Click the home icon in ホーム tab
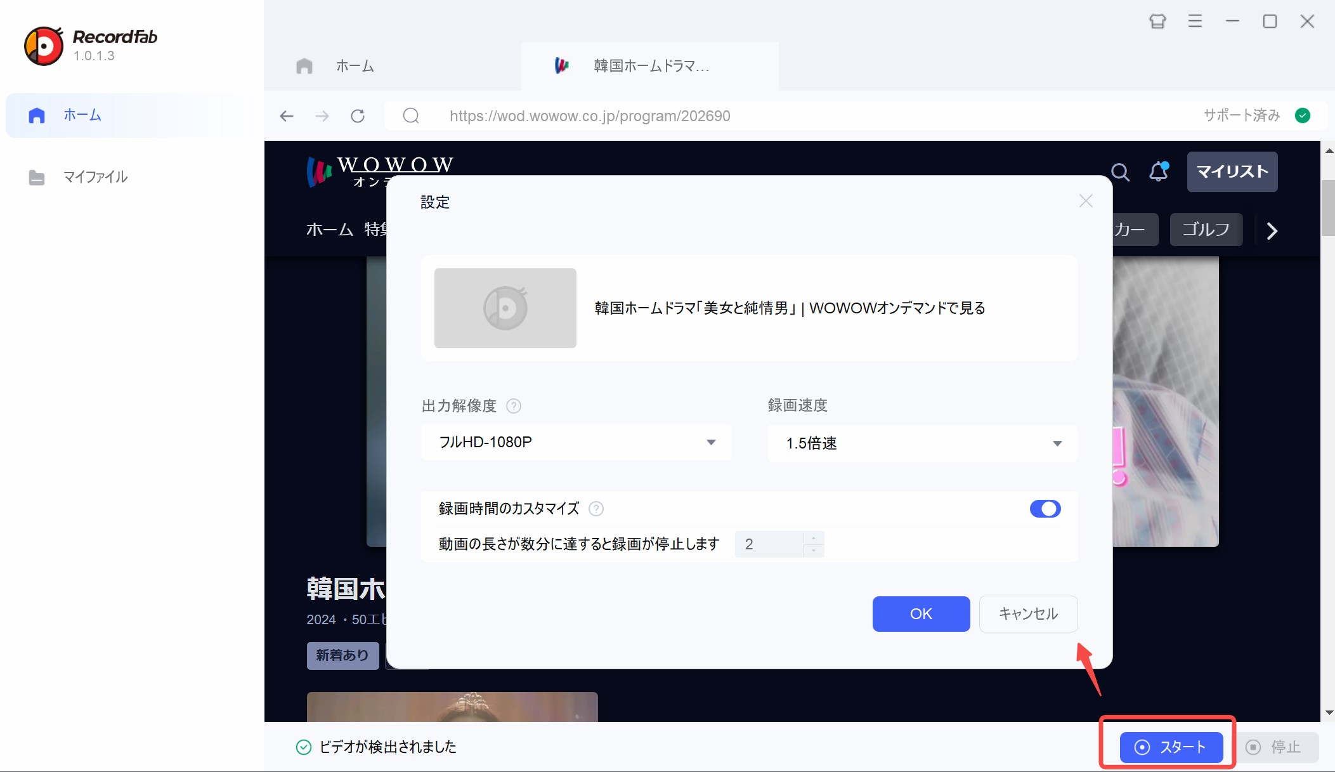 click(x=304, y=66)
